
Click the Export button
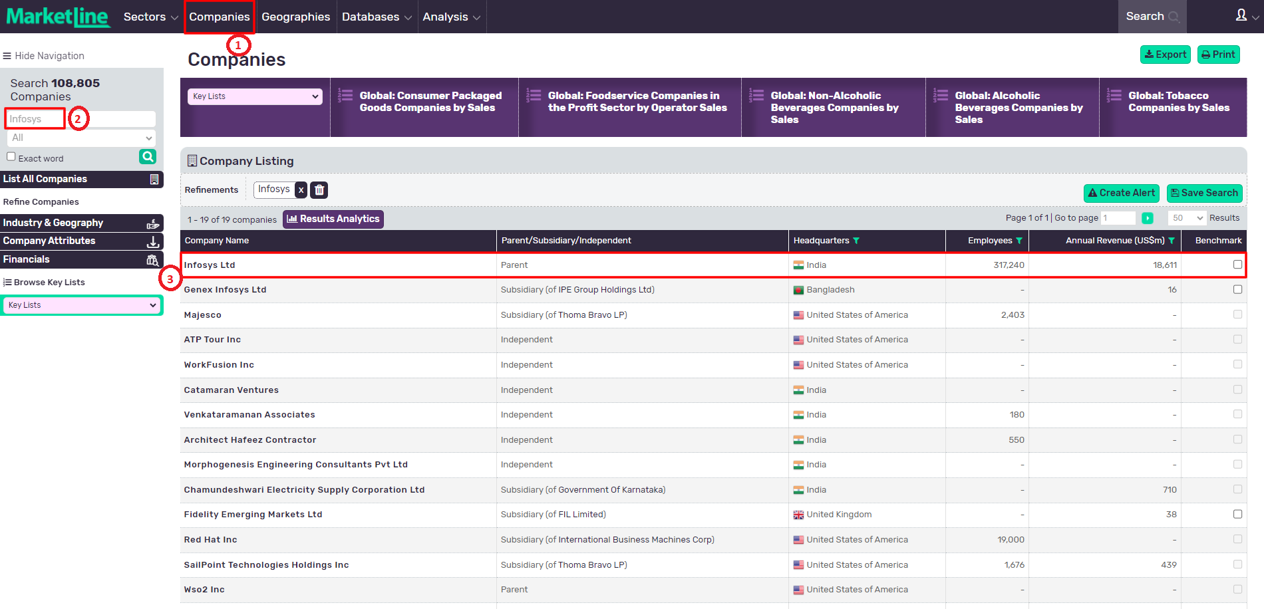1166,55
